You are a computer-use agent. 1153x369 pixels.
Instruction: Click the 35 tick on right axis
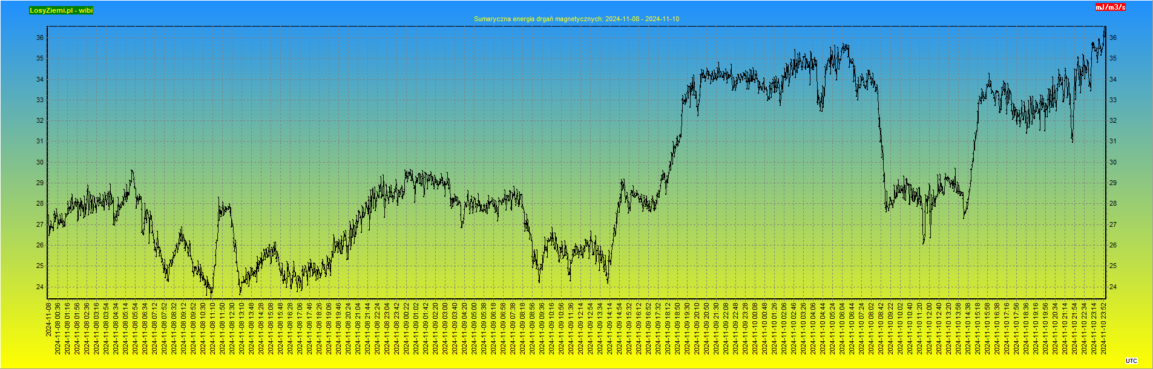[1112, 59]
